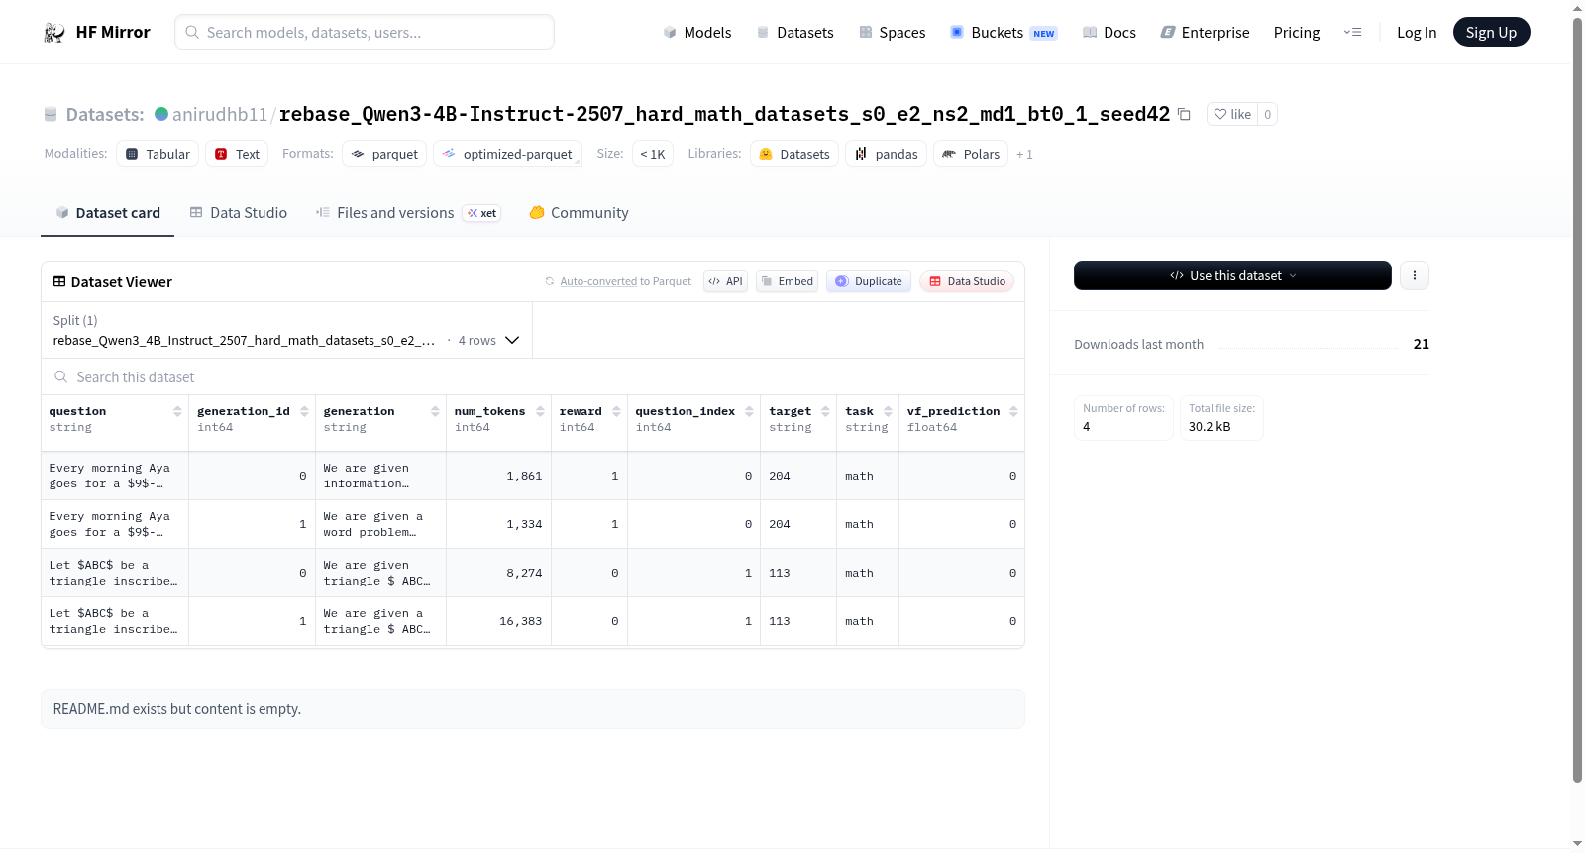Image resolution: width=1585 pixels, height=853 pixels.
Task: Click the pandas library tag
Action: click(887, 154)
